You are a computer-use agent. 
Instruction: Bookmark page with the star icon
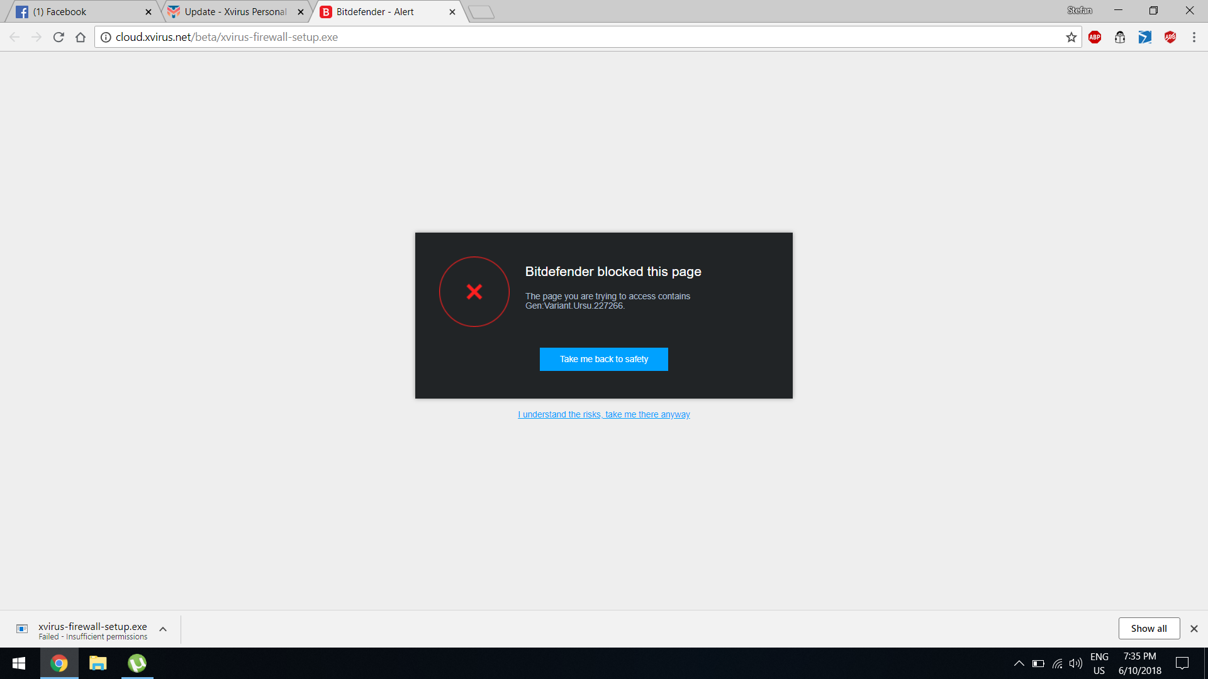point(1071,37)
